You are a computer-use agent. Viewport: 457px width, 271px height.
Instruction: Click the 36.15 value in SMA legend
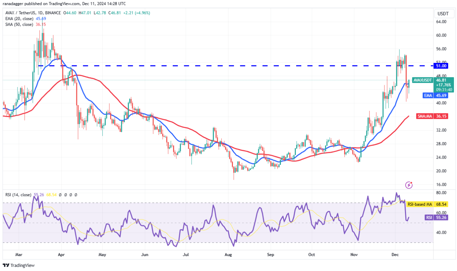(41, 25)
